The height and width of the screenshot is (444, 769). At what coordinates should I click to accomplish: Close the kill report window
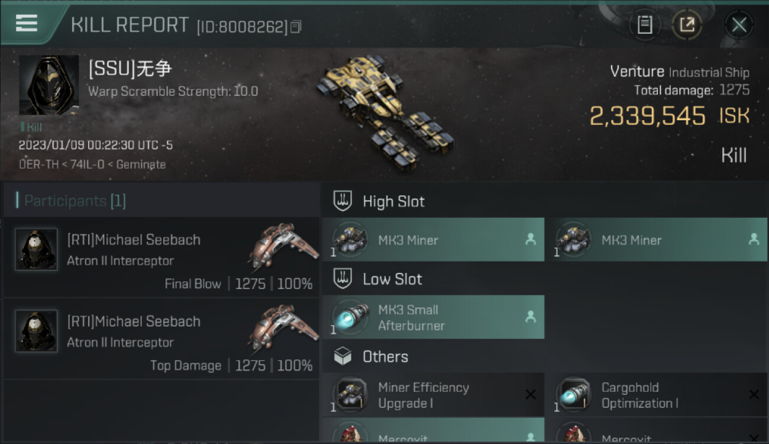(x=739, y=25)
